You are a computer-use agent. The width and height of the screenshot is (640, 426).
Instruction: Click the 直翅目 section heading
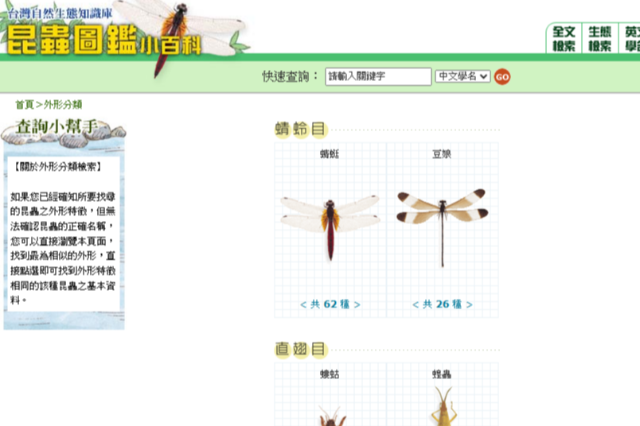pyautogui.click(x=301, y=350)
